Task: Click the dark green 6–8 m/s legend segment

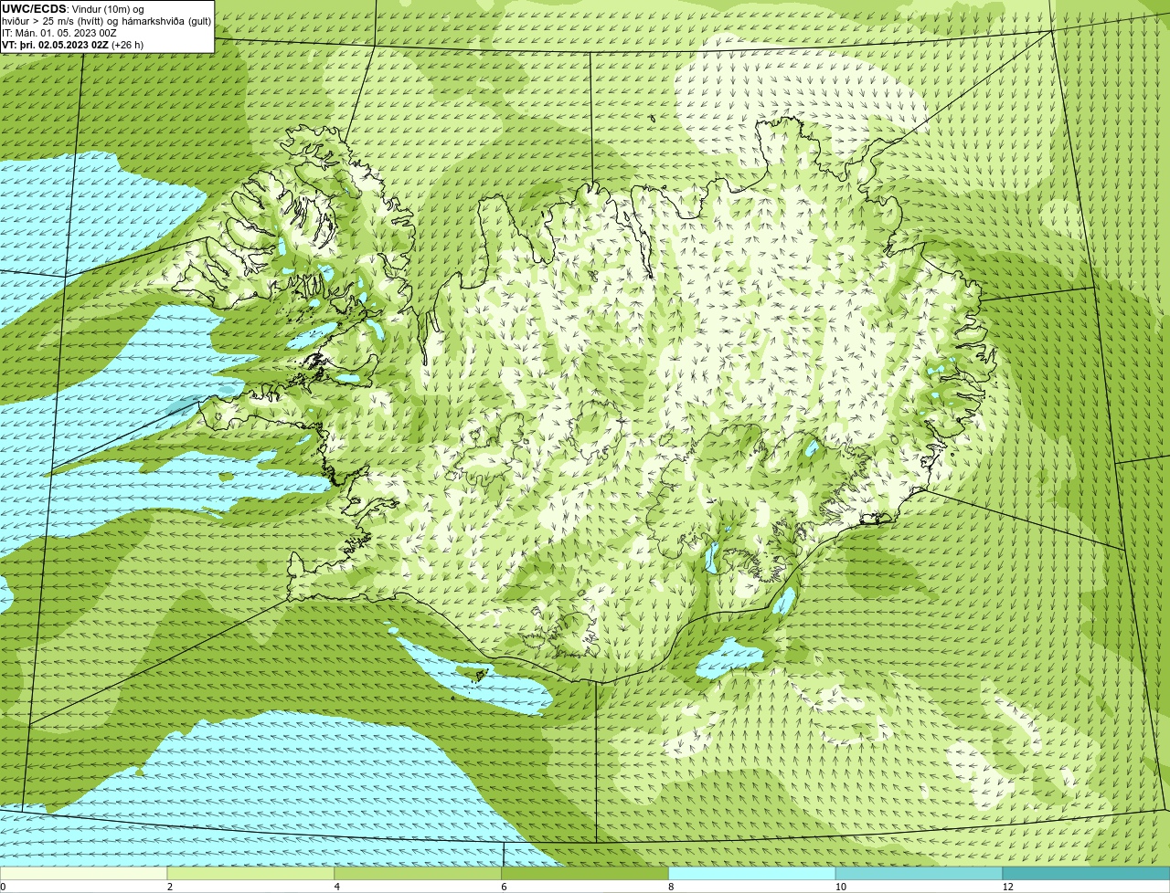Action: (x=586, y=874)
